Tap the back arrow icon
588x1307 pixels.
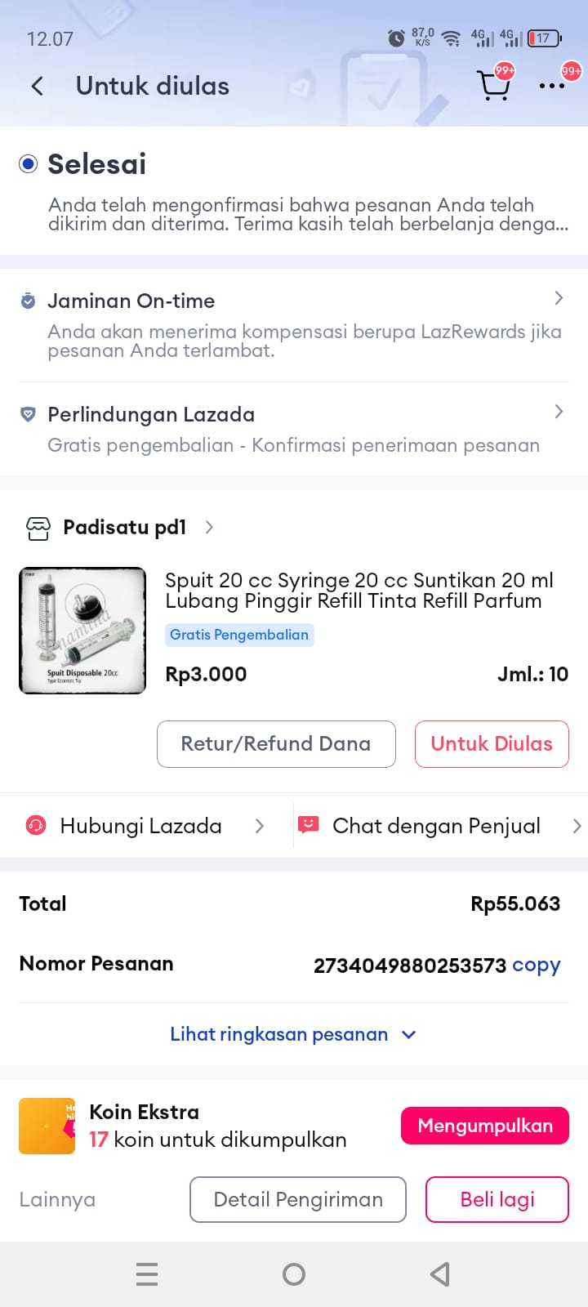point(37,87)
